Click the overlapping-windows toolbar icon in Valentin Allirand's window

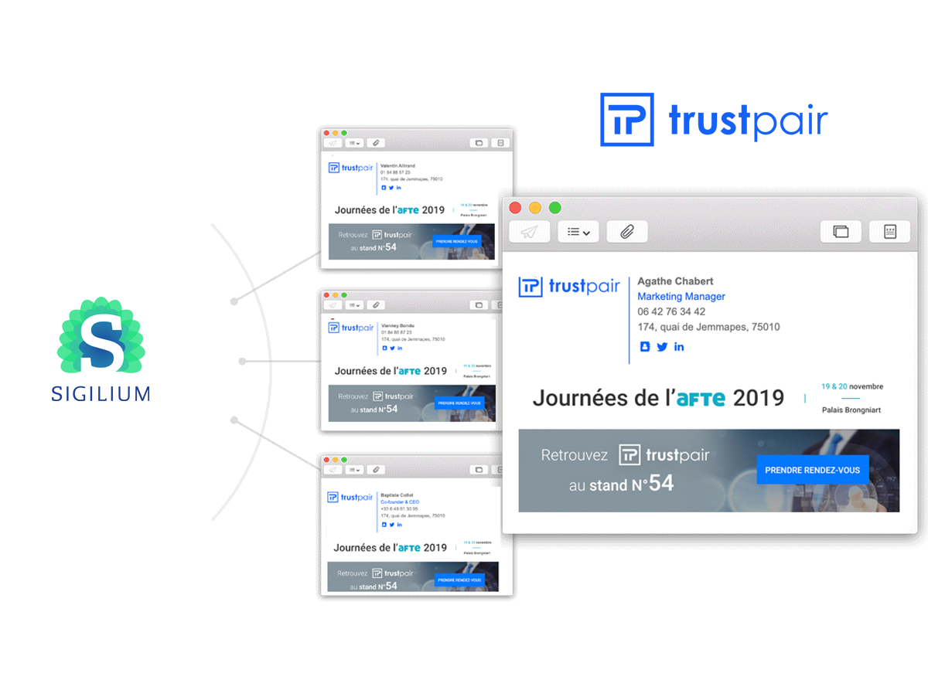click(479, 143)
